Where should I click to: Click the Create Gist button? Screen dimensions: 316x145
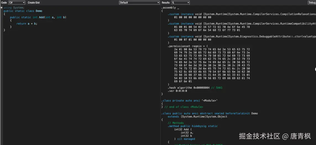tap(34, 2)
